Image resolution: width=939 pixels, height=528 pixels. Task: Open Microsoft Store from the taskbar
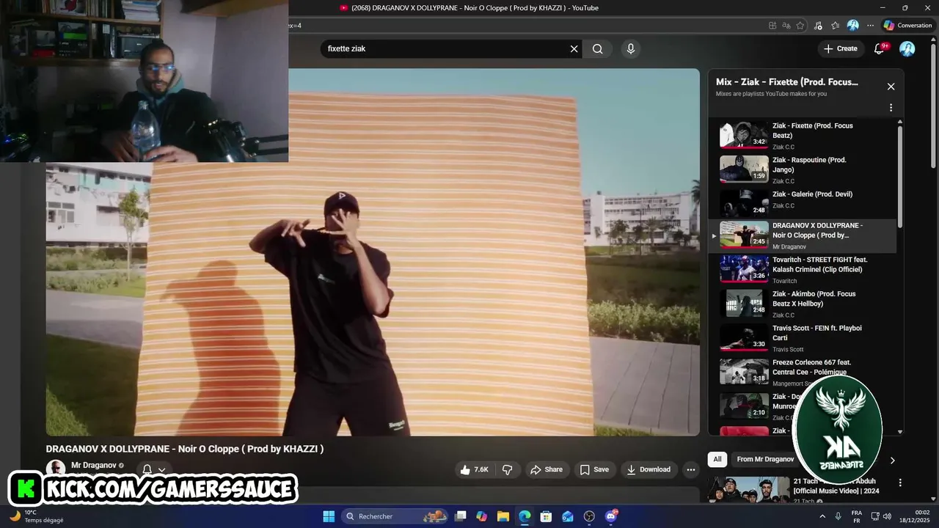pos(546,516)
